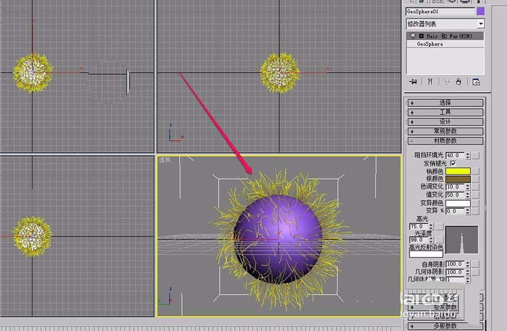Adjust the 几何体阴影 spinner arrows
The image size is (507, 331).
pos(468,272)
